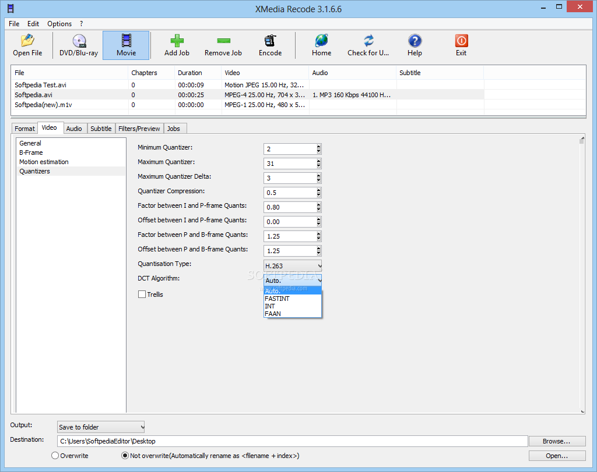
Task: Add a job with the green plus
Action: [x=177, y=45]
